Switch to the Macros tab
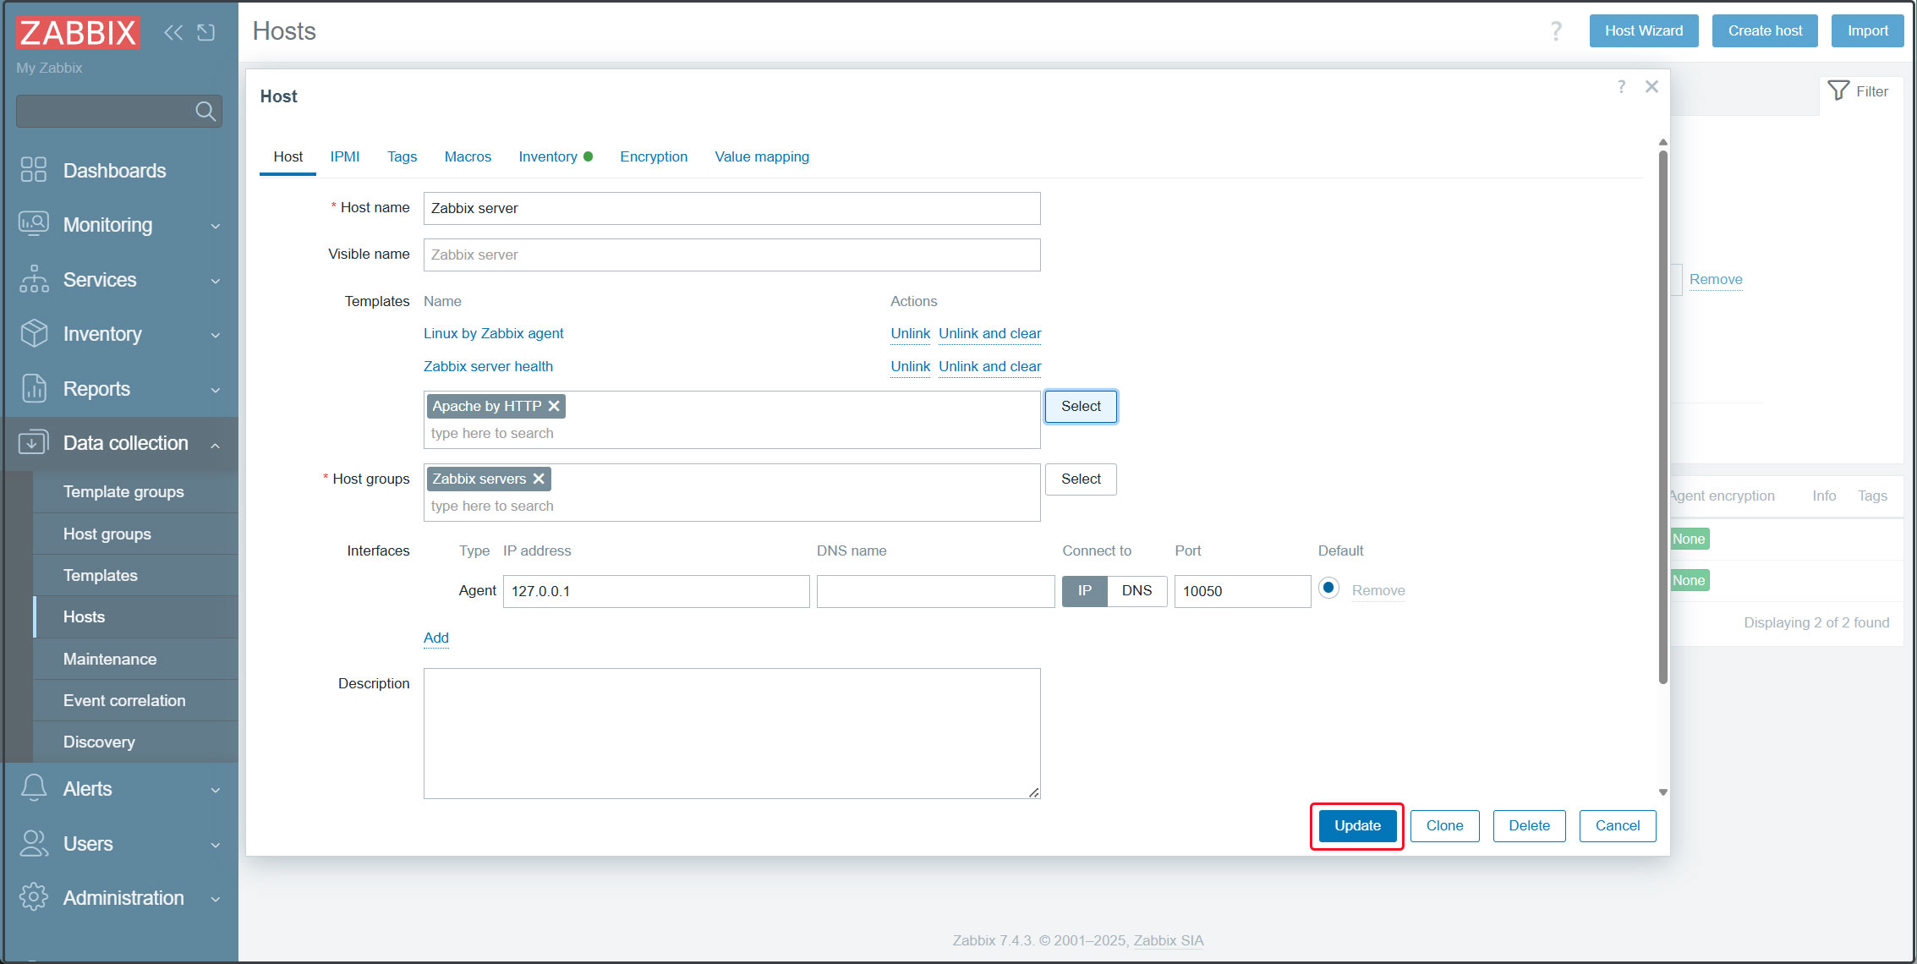 (468, 156)
